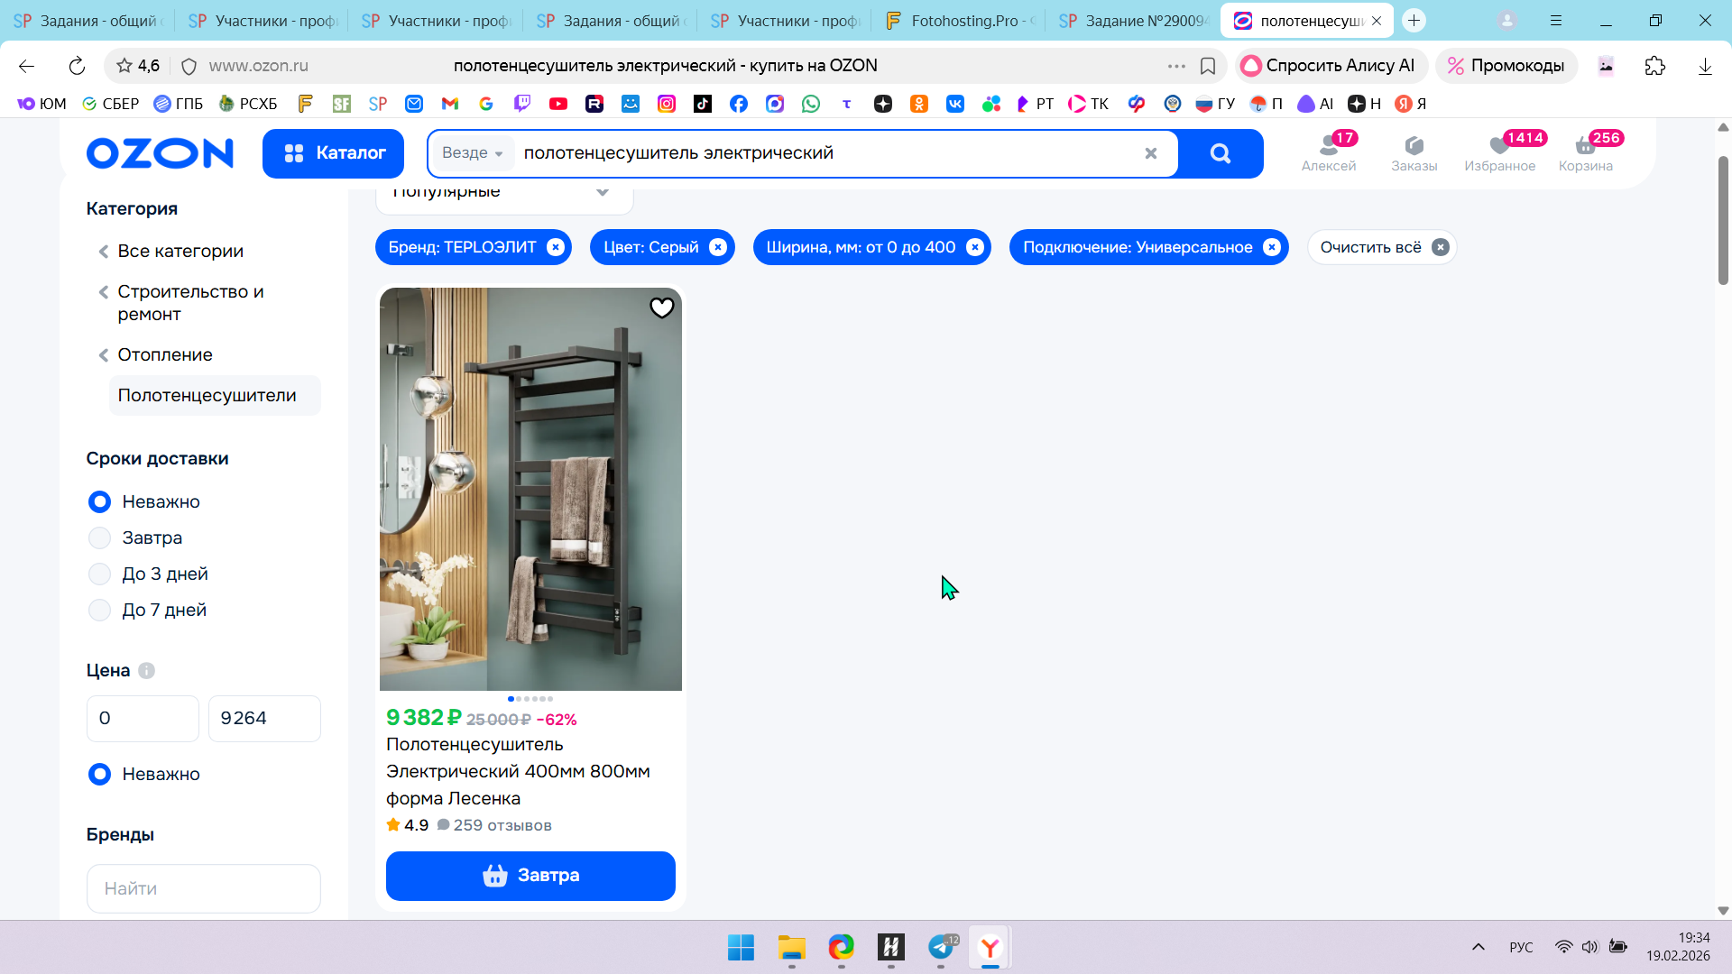
Task: Add the towel warmer to favorites (heart icon)
Action: point(661,308)
